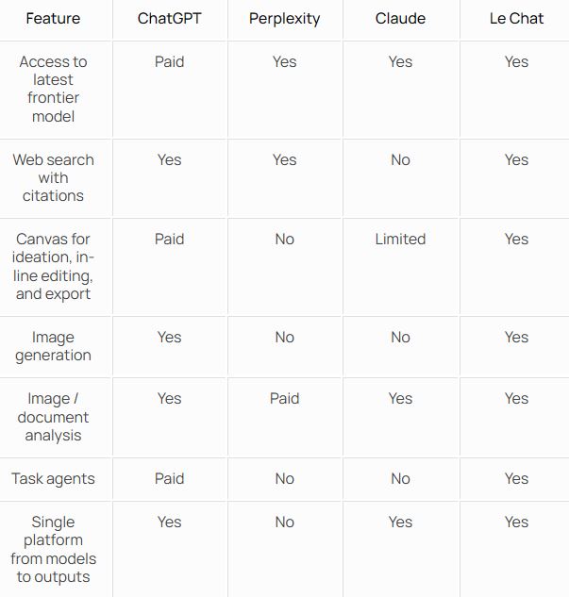Select Claude's 'No' cell for web search
The height and width of the screenshot is (597, 569).
[x=400, y=159]
